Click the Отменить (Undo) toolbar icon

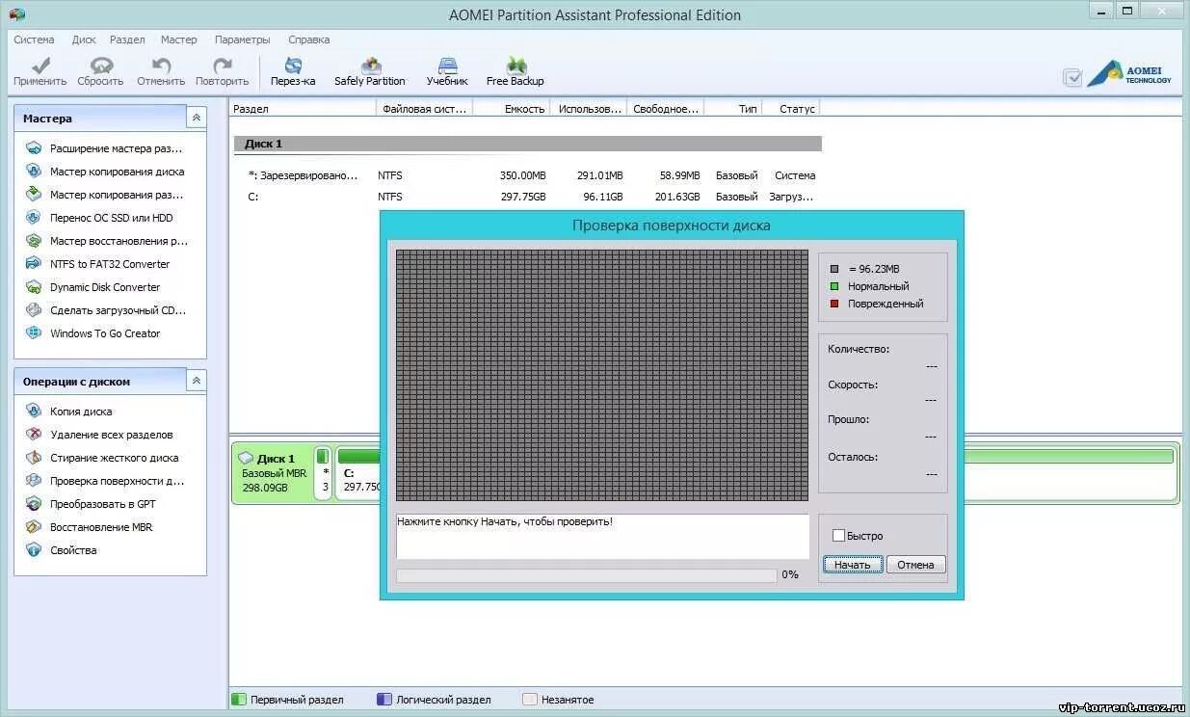coord(161,66)
